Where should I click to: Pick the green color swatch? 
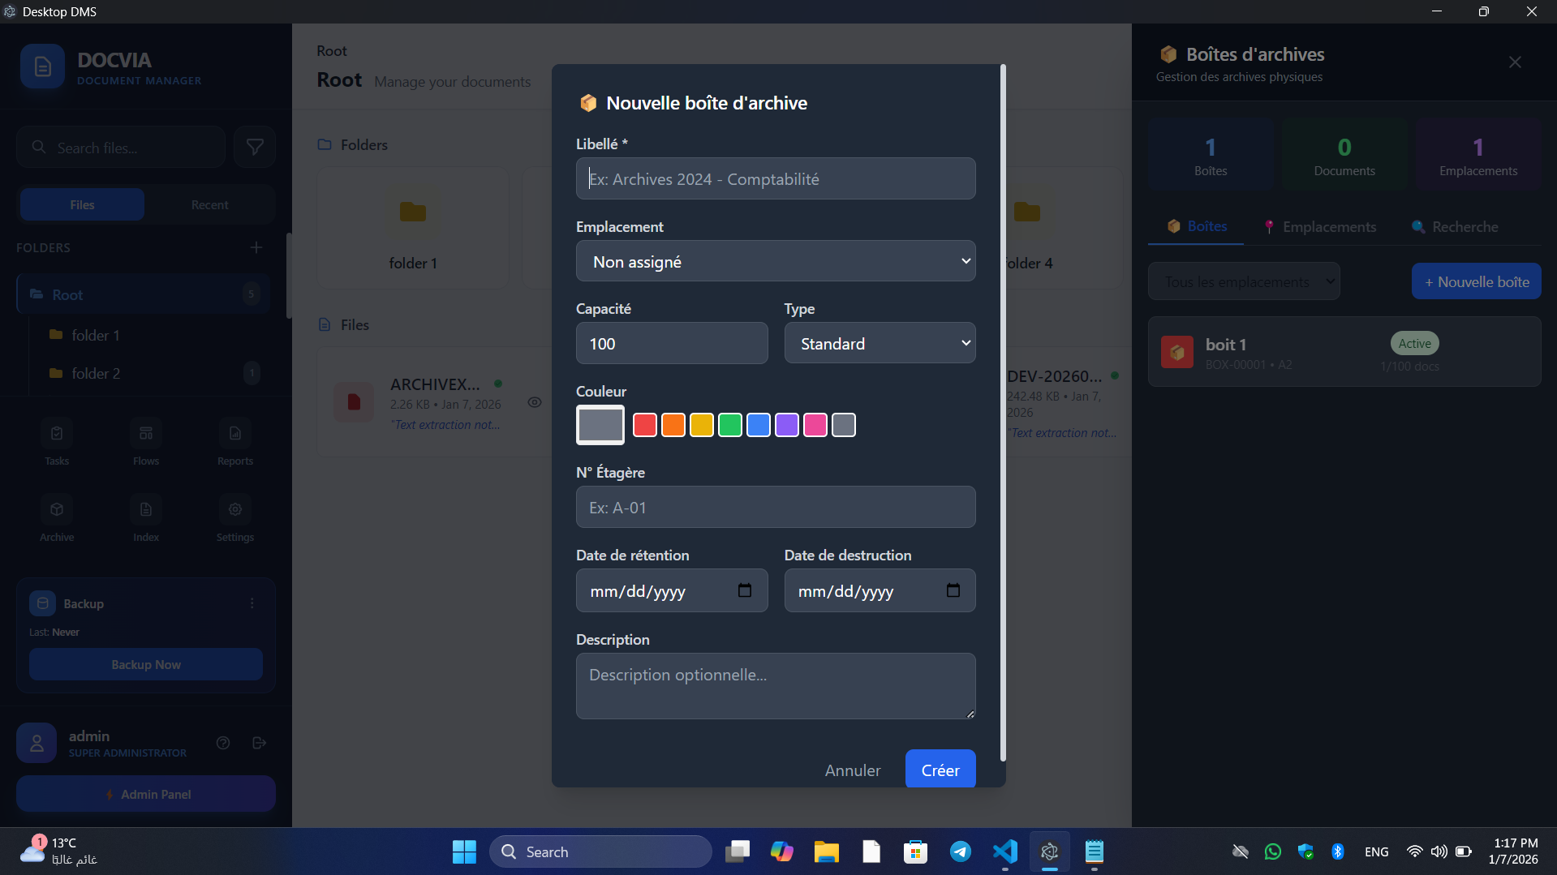pyautogui.click(x=730, y=425)
